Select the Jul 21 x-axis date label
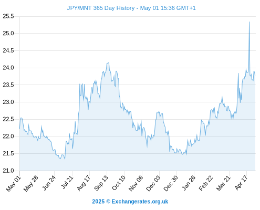Screen dimensions: 260x210 pyautogui.click(x=67, y=183)
